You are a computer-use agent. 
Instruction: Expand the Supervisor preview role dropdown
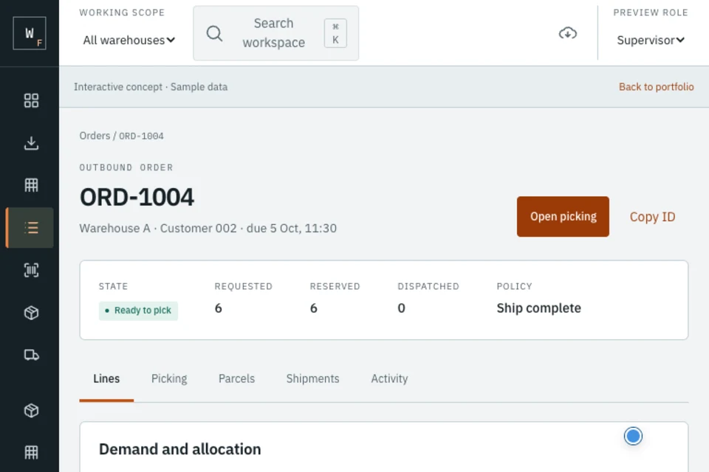(650, 41)
